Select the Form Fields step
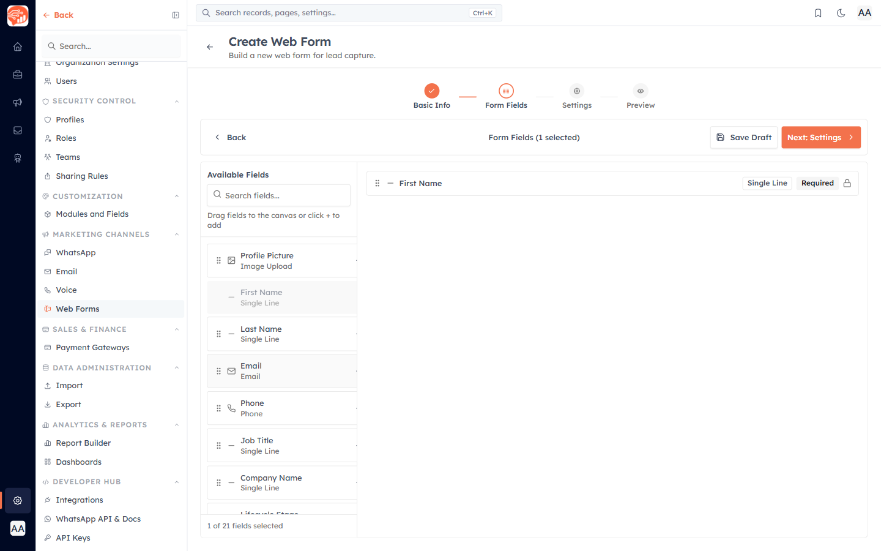The height and width of the screenshot is (551, 881). tap(506, 97)
